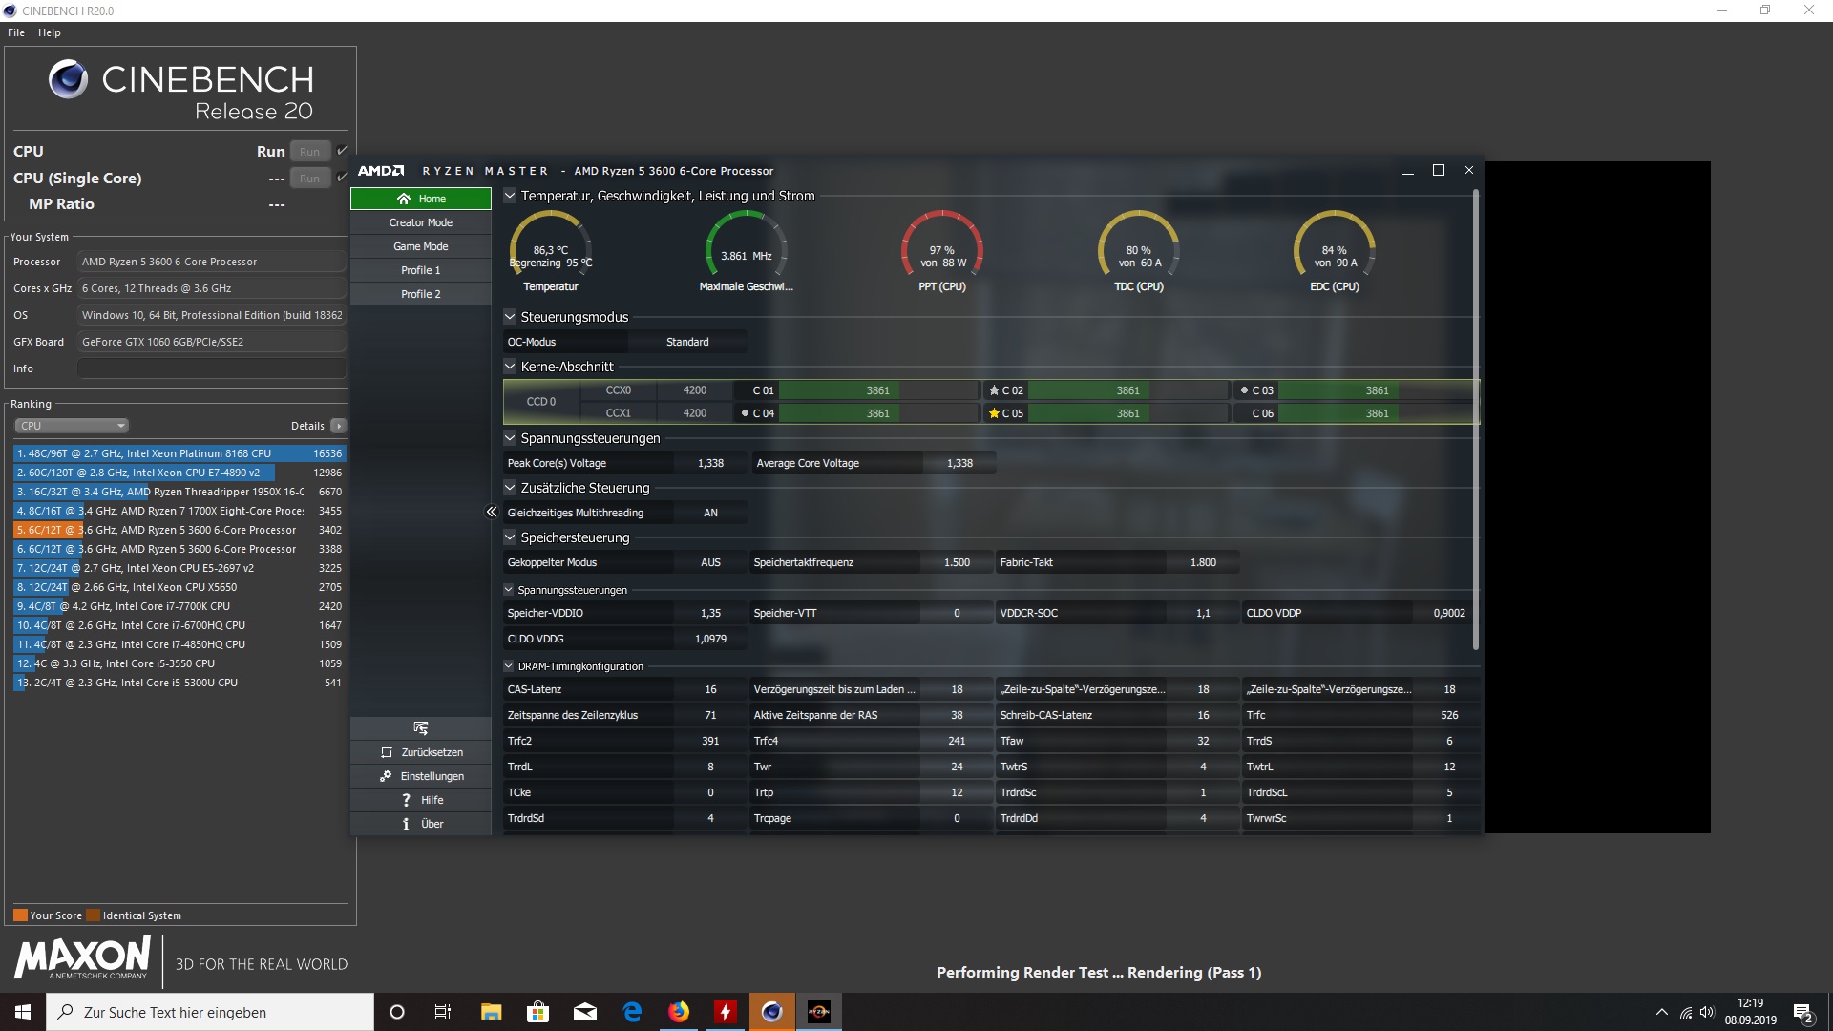Open the CPU ranking dropdown
The width and height of the screenshot is (1833, 1031).
click(72, 426)
